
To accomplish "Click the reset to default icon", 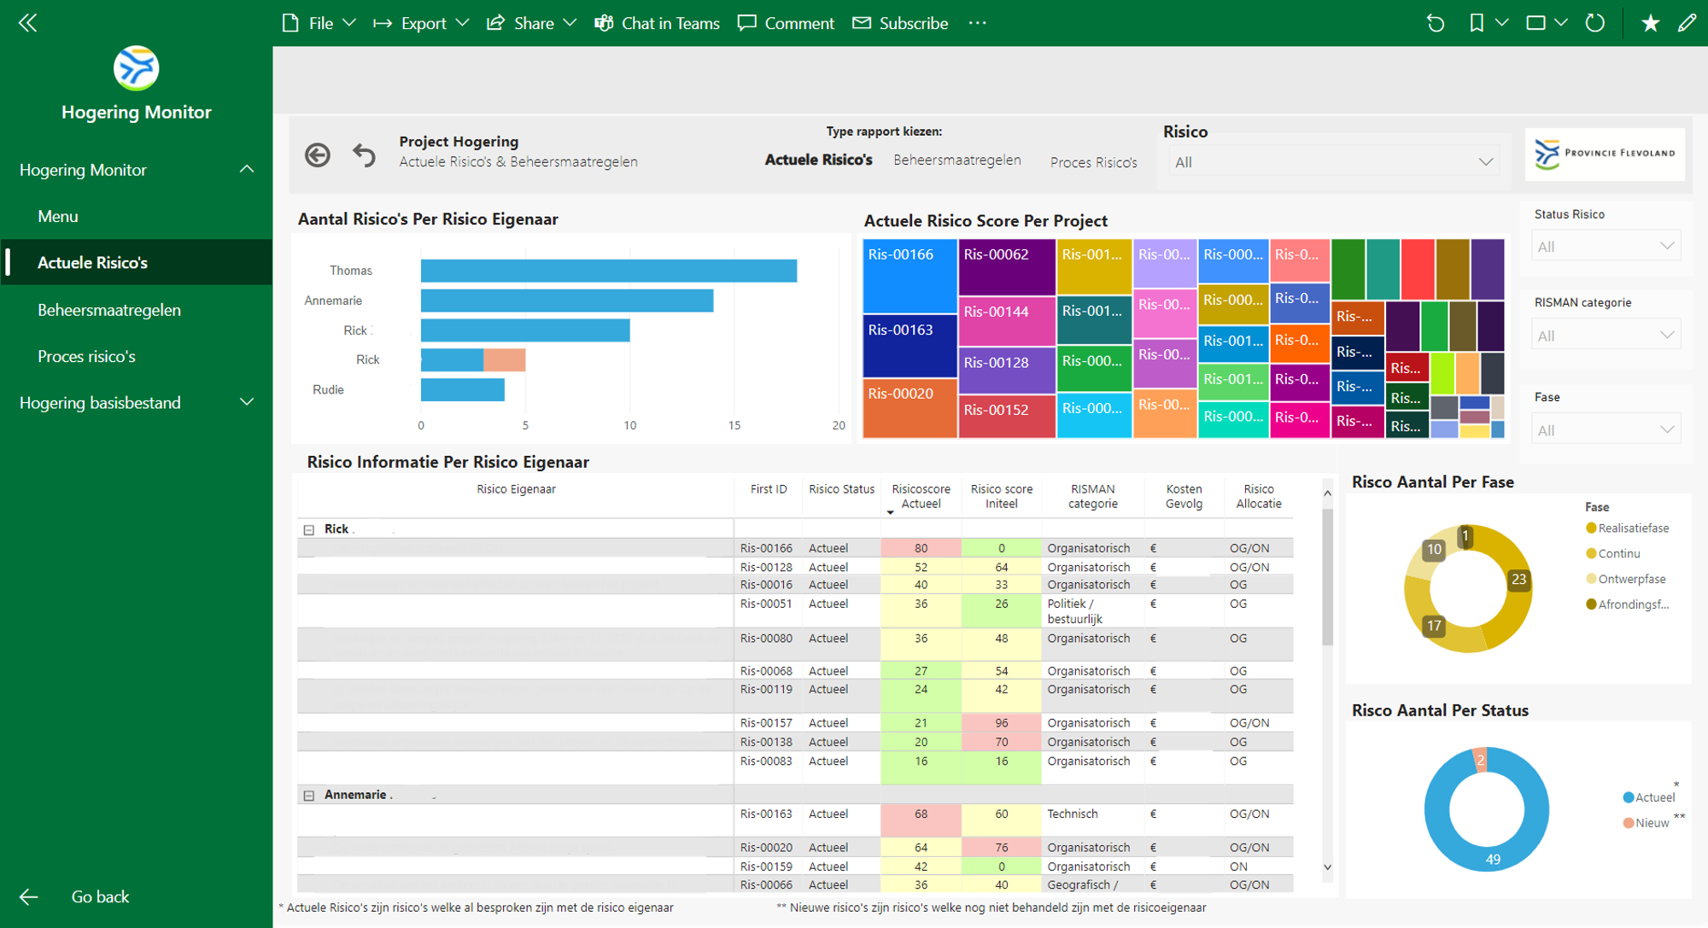I will click(x=1436, y=23).
